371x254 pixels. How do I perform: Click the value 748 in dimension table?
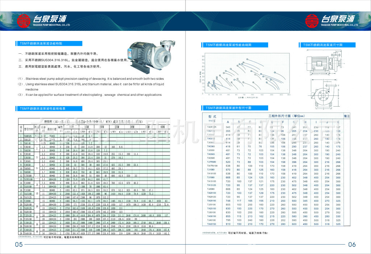tap(228, 201)
